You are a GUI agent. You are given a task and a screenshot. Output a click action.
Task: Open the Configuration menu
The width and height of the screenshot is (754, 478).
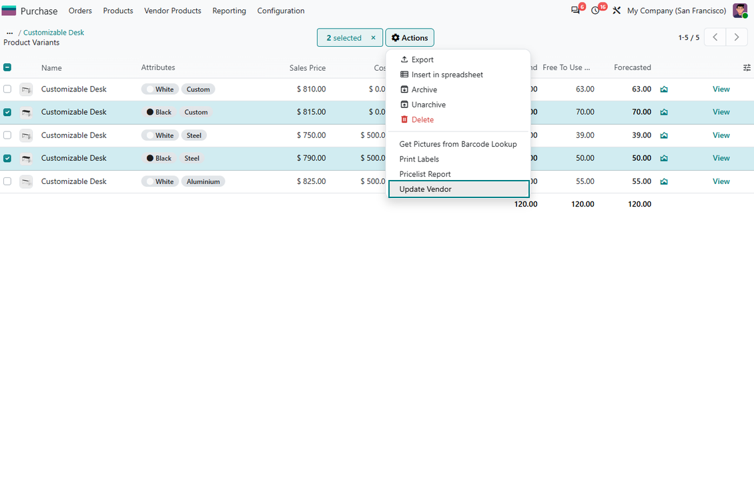click(281, 11)
